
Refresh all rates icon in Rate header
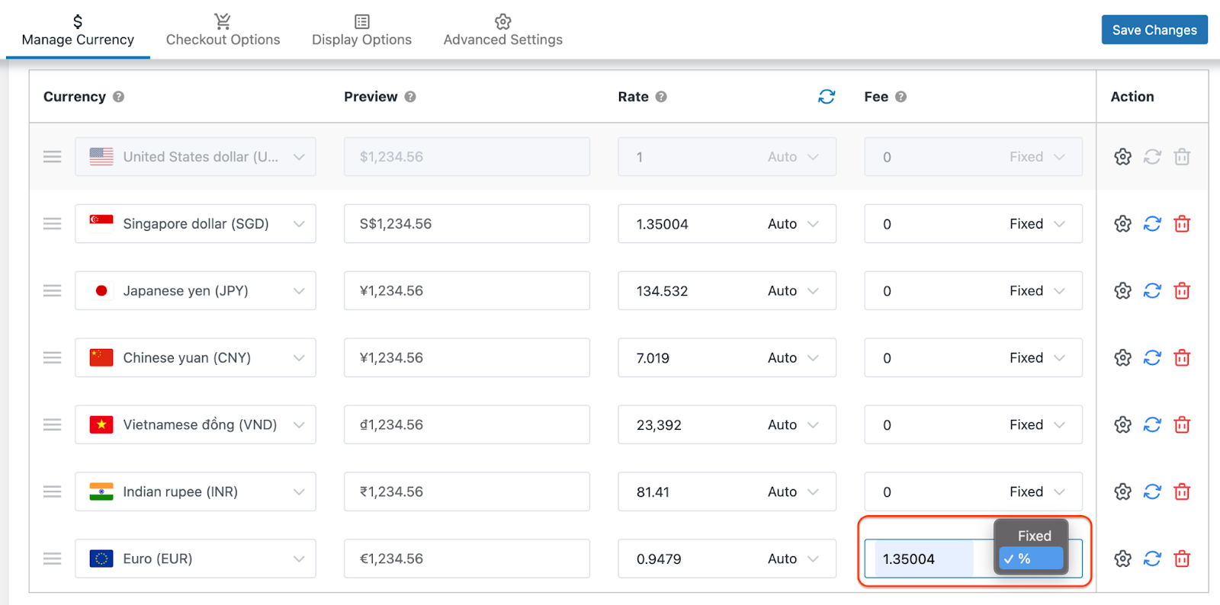tap(827, 97)
